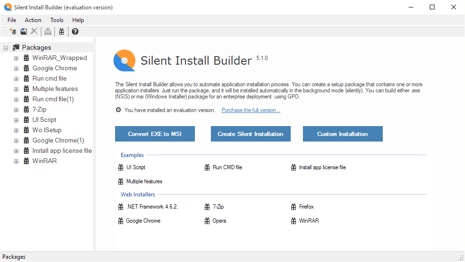This screenshot has height=262, width=465.
Task: Expand the 7-Zip package node
Action: click(x=16, y=110)
